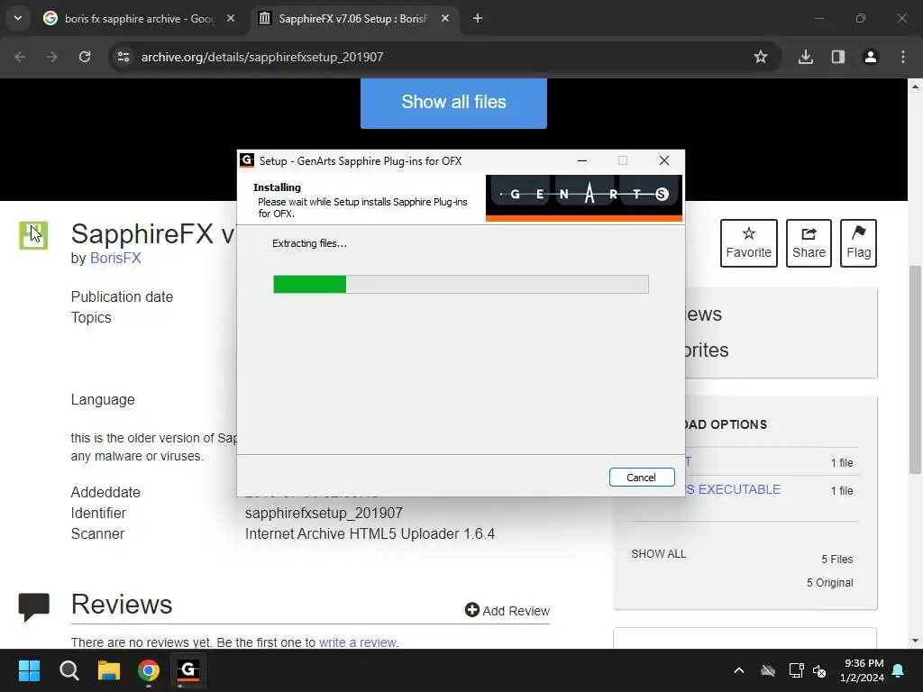Open Chrome from the taskbar
The width and height of the screenshot is (923, 692).
coord(149,670)
